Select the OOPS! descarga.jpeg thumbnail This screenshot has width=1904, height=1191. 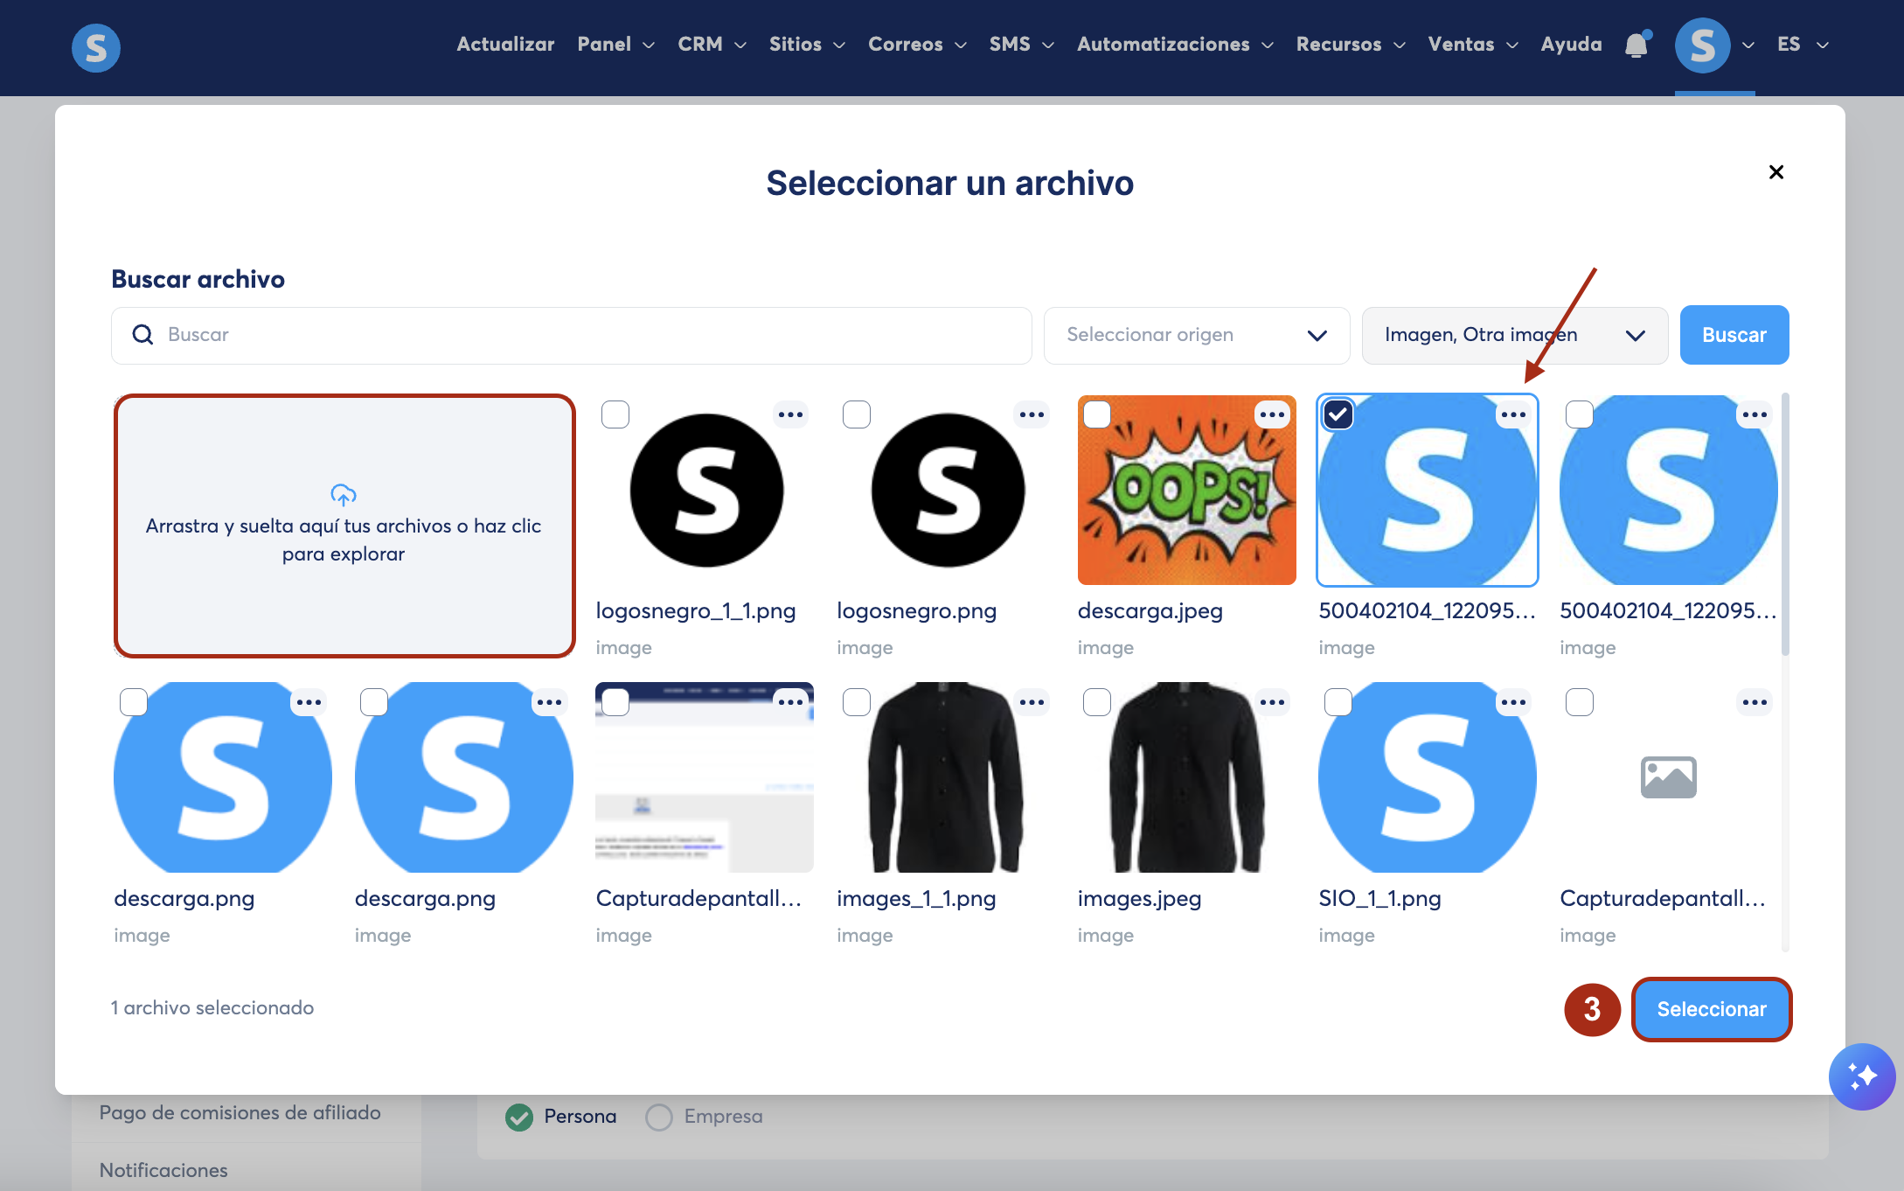1187,491
